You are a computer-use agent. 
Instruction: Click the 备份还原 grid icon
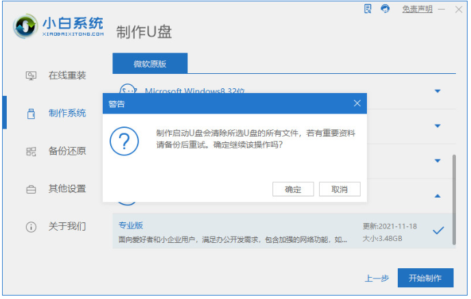tap(31, 151)
